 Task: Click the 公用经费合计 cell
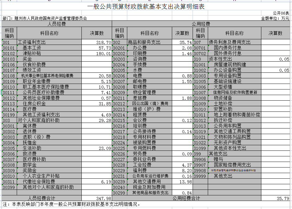pyautogui.click(x=187, y=198)
